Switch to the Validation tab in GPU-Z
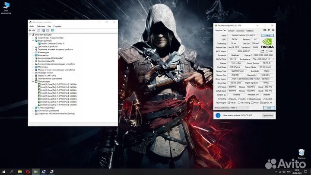The height and width of the screenshot is (175, 311). pyautogui.click(x=250, y=31)
